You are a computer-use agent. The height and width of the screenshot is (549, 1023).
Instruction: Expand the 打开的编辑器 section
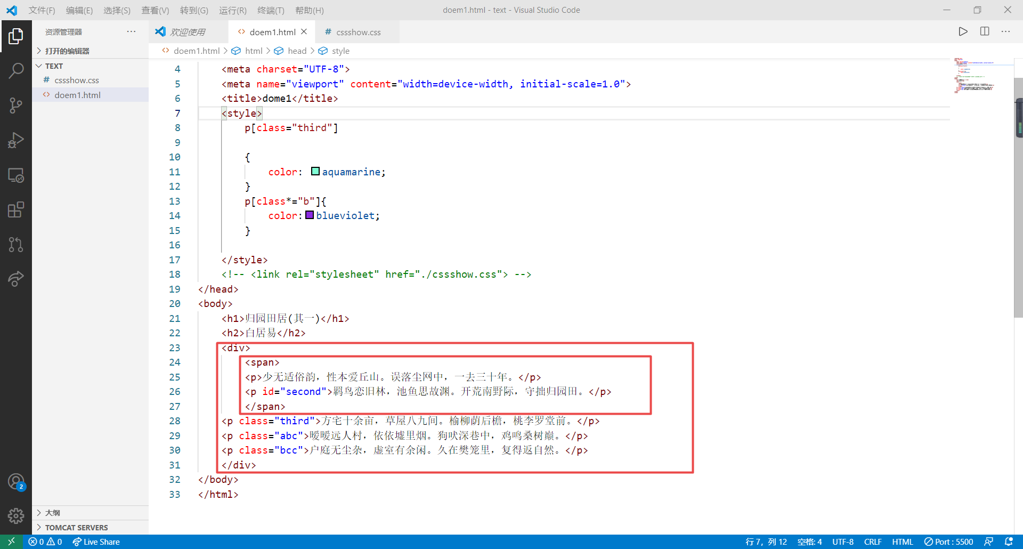pyautogui.click(x=91, y=51)
